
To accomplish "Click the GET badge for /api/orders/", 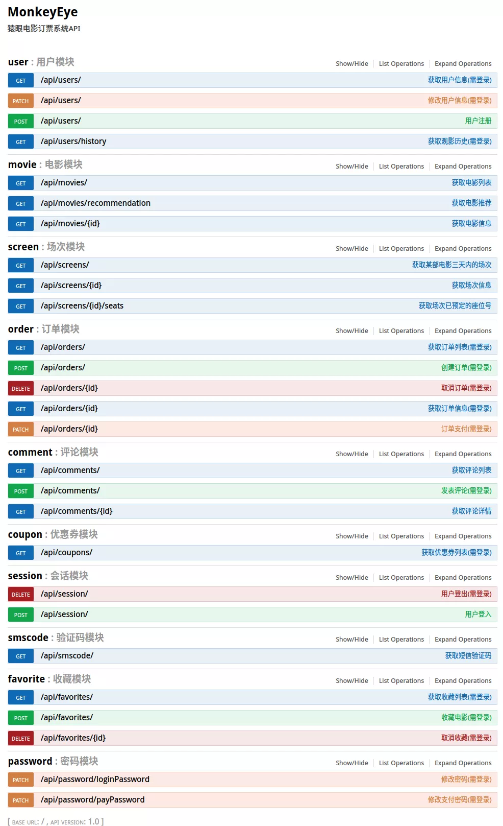I will (x=21, y=348).
